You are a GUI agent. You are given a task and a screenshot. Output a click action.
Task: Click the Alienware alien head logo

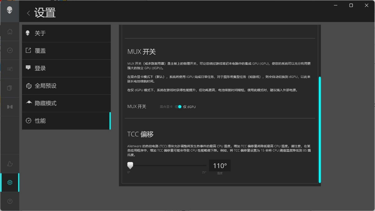coord(10,10)
